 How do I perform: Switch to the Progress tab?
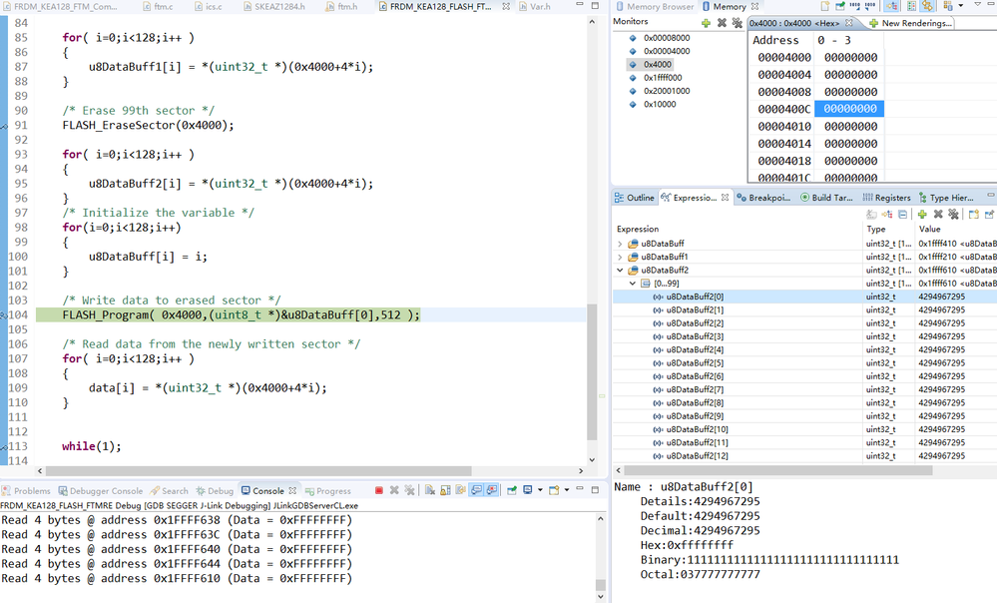[328, 491]
